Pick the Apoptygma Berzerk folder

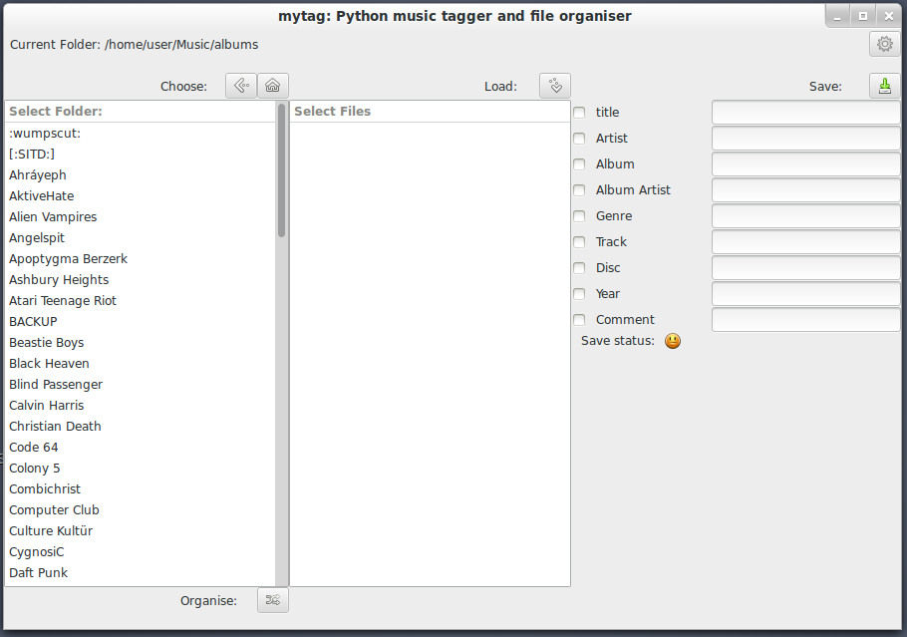tap(140, 258)
